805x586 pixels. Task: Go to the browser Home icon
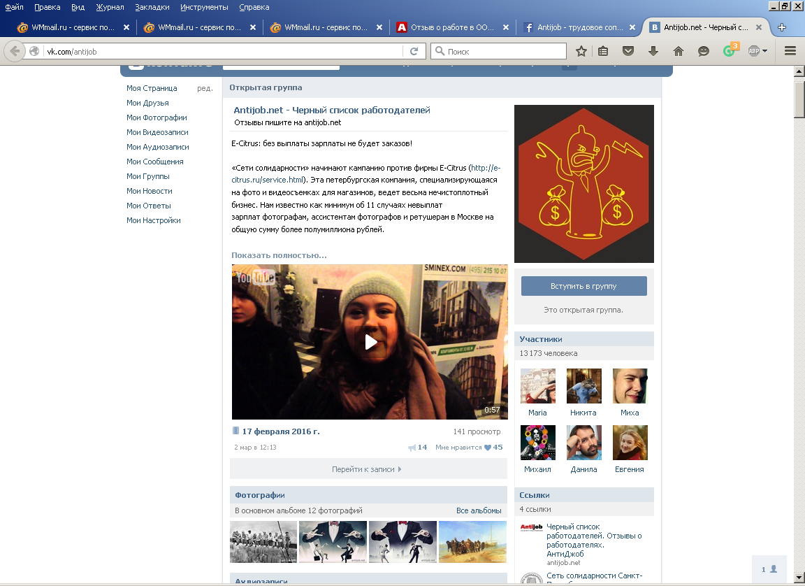click(679, 51)
